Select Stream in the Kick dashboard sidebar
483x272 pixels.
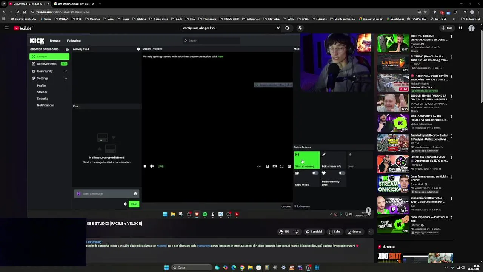click(x=49, y=57)
